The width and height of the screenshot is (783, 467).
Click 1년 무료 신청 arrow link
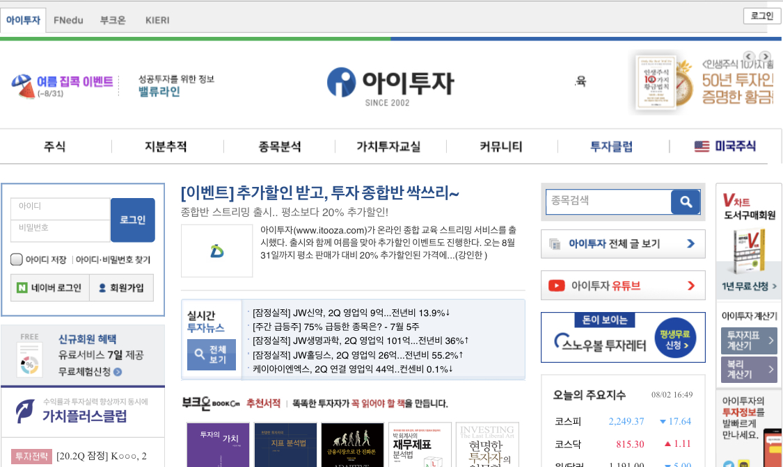(749, 286)
